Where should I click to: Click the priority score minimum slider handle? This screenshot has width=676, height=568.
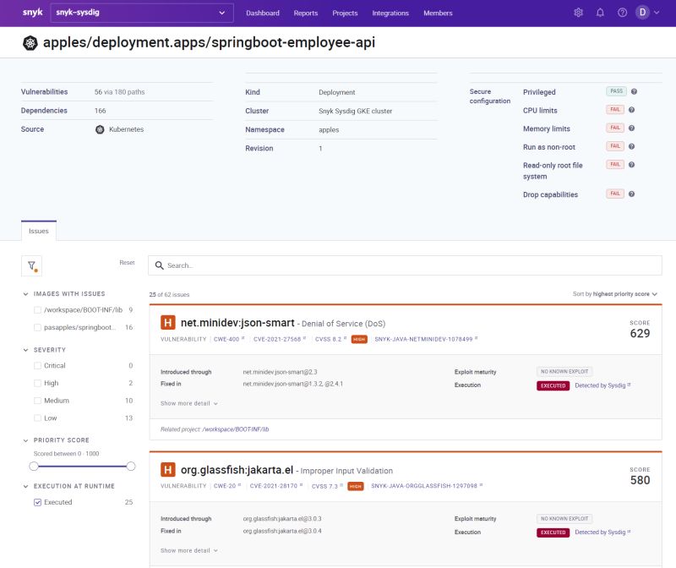(34, 467)
